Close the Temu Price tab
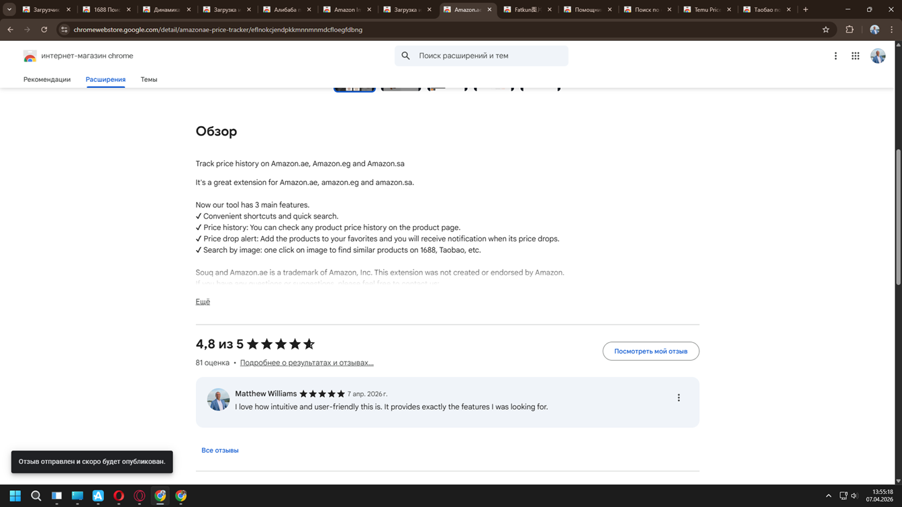 click(x=729, y=9)
